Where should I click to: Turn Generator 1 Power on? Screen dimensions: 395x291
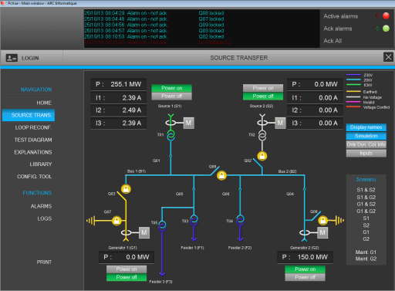coord(127,269)
